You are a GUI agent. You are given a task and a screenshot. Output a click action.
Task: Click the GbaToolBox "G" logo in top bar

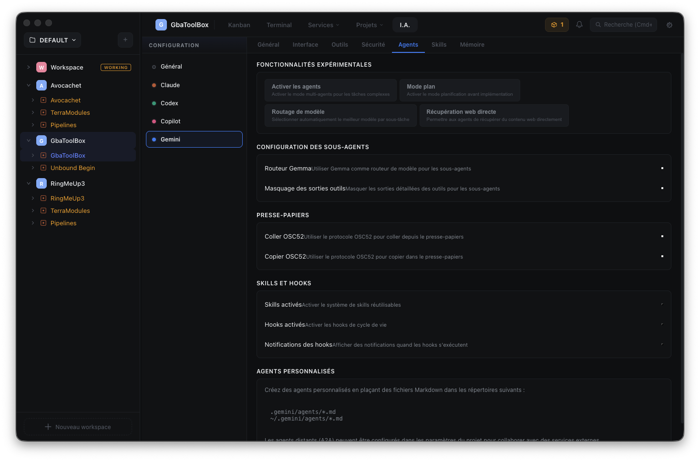coord(161,25)
